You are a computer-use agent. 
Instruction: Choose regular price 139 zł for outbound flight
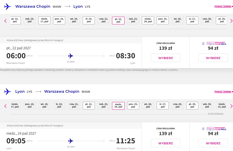[x=166, y=58]
